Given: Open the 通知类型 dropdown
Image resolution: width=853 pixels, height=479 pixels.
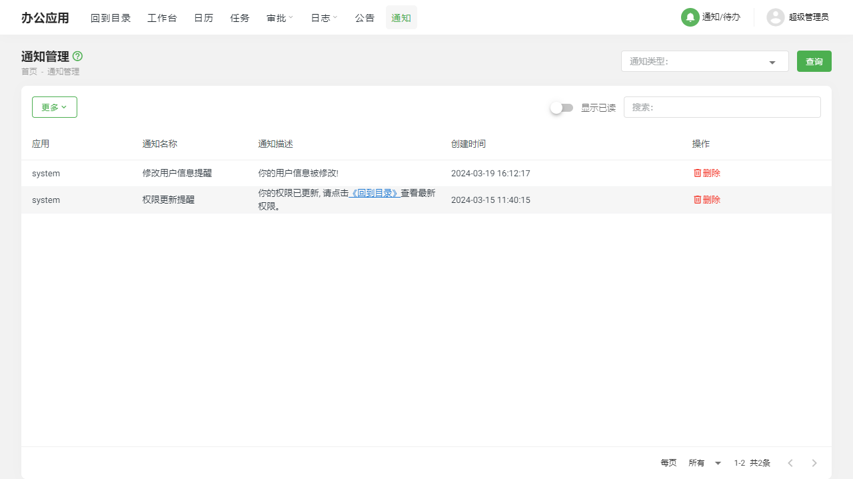Looking at the screenshot, I should click(x=704, y=61).
